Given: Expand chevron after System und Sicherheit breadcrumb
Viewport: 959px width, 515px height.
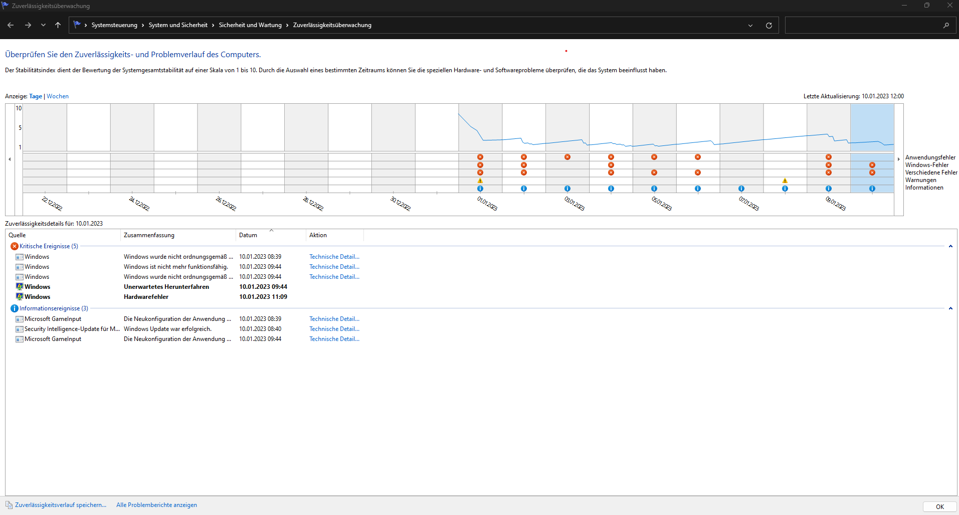Looking at the screenshot, I should pyautogui.click(x=213, y=25).
